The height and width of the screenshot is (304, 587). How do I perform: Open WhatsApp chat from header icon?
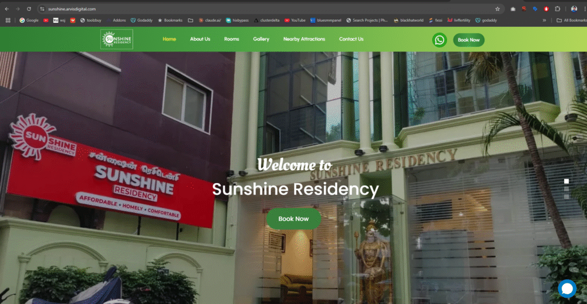tap(439, 40)
